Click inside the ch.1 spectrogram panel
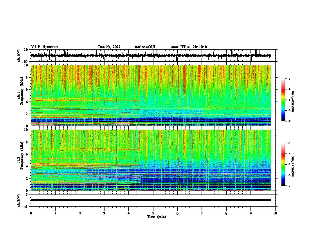The height and width of the screenshot is (239, 310). (x=151, y=95)
